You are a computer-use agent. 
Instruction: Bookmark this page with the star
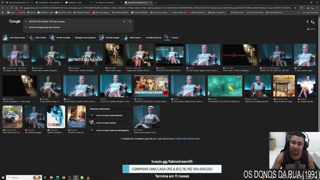pyautogui.click(x=295, y=8)
